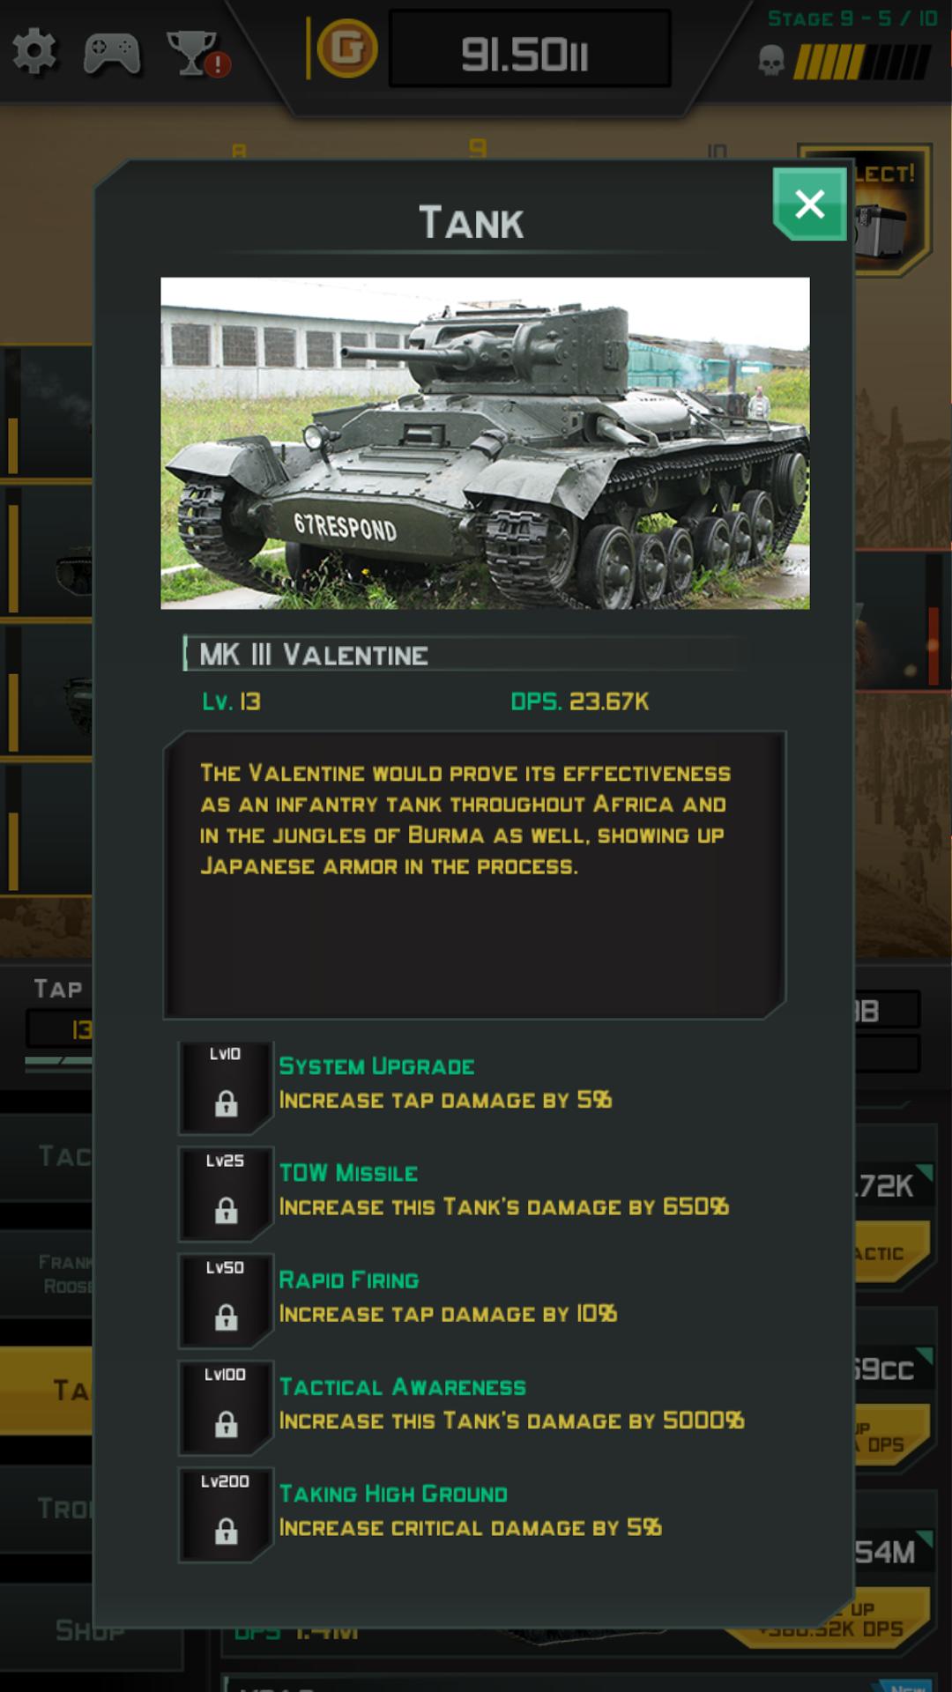Viewport: 952px width, 1692px height.
Task: Click the Valentine description text box
Action: (474, 874)
